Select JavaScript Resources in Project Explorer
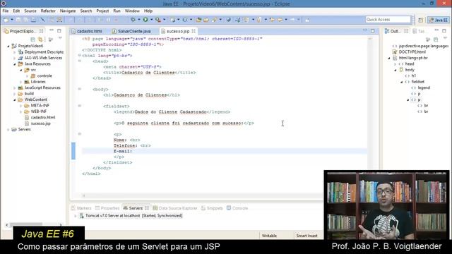 coord(42,87)
